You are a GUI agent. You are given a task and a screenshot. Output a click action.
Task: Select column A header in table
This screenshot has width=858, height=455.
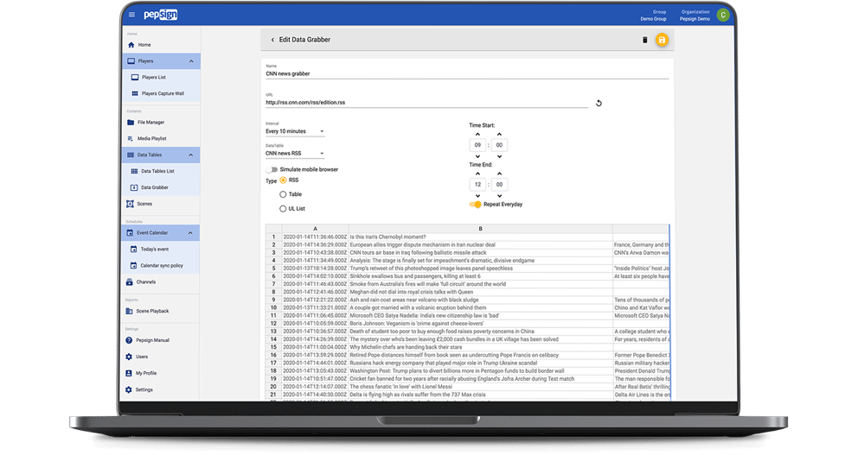click(315, 229)
